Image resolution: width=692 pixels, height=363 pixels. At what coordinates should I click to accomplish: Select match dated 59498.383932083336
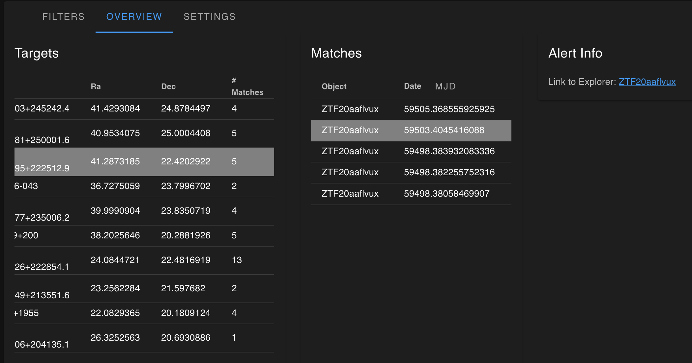click(x=411, y=151)
